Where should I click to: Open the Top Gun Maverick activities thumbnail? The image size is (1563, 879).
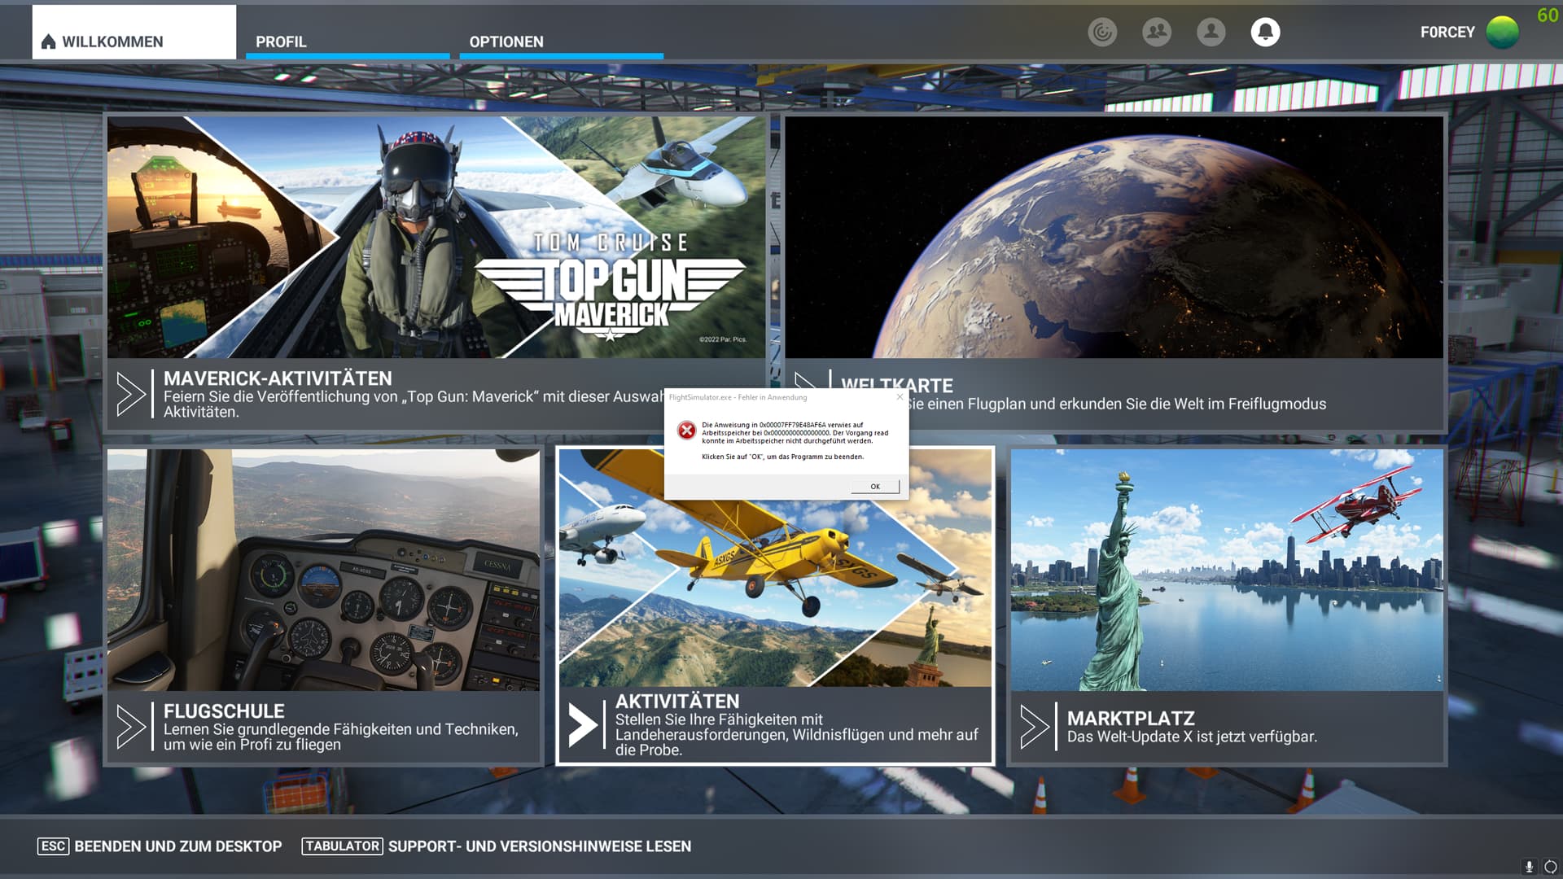click(x=436, y=237)
